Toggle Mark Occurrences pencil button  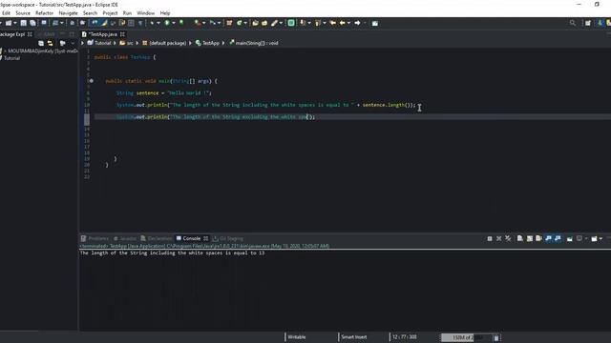[104, 23]
